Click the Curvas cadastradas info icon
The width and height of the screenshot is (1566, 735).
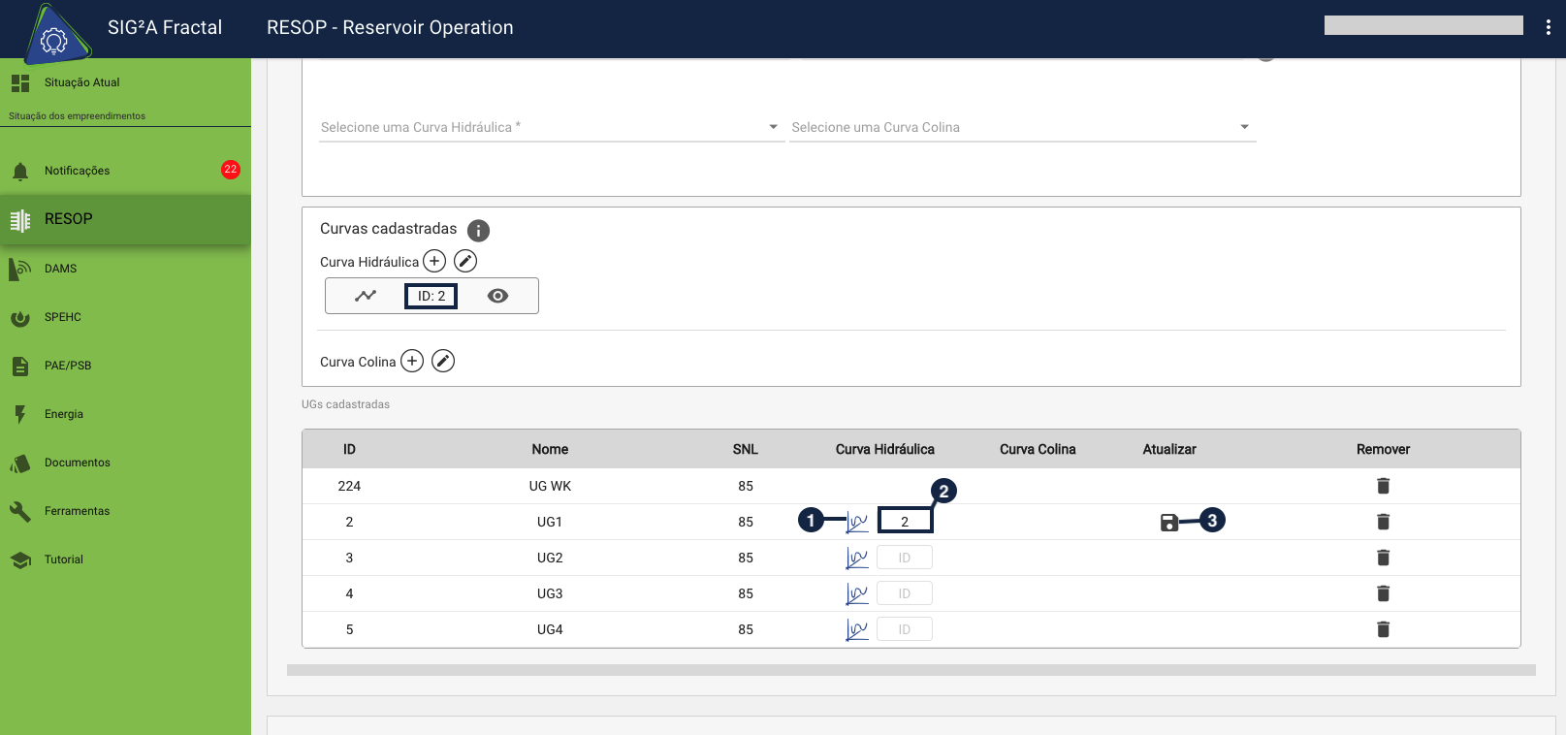coord(478,230)
